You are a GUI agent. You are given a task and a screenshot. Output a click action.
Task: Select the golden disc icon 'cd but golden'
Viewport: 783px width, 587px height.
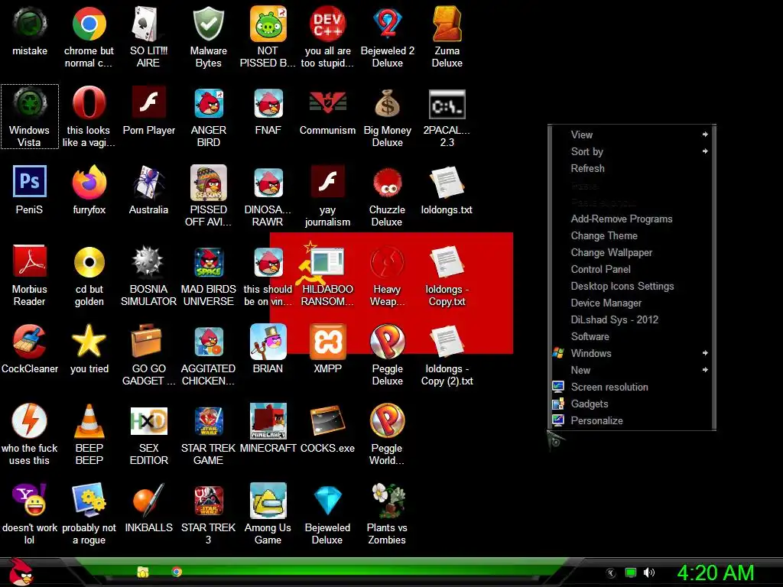pos(89,262)
